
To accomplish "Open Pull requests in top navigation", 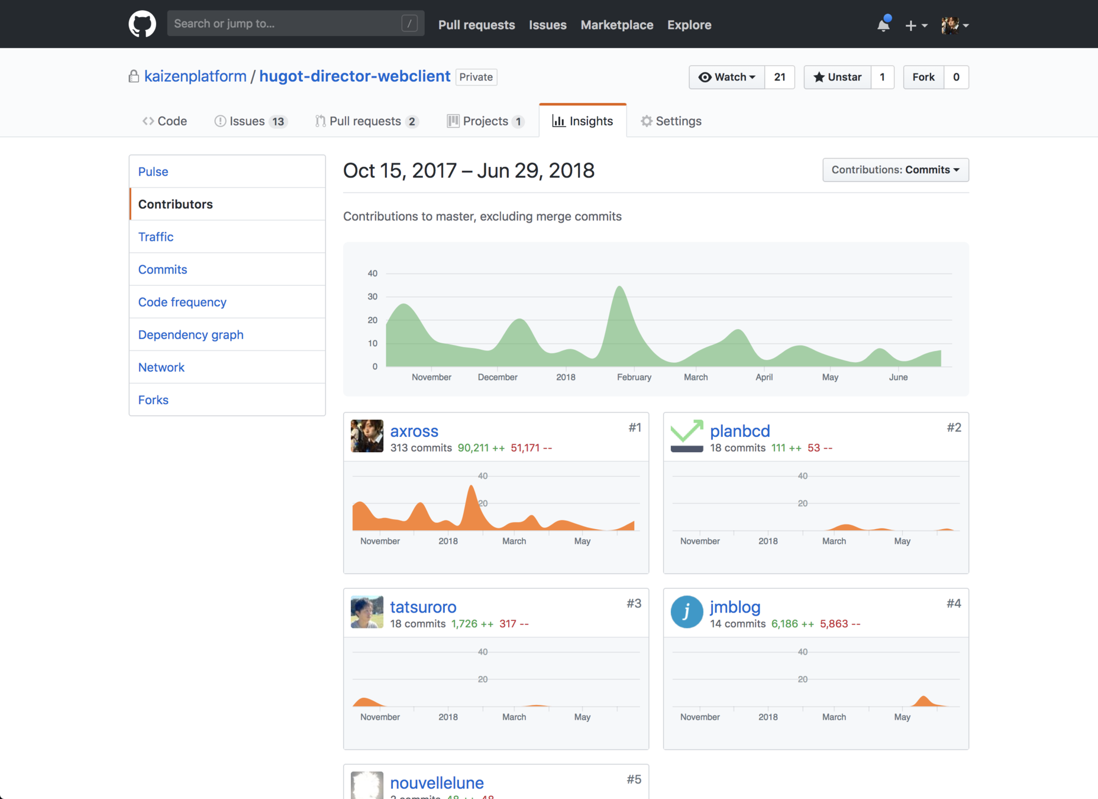I will [x=476, y=25].
